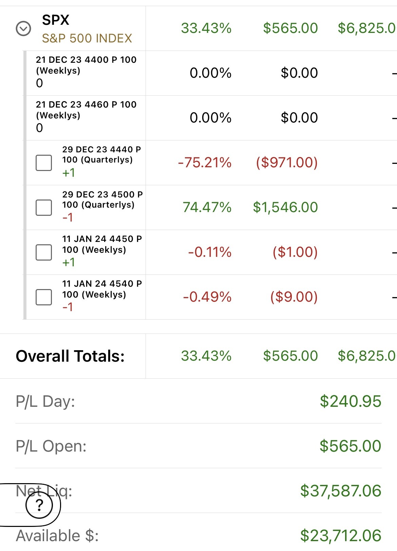This screenshot has width=397, height=551.
Task: Select the Available $ amount $23,712.06
Action: (x=341, y=536)
